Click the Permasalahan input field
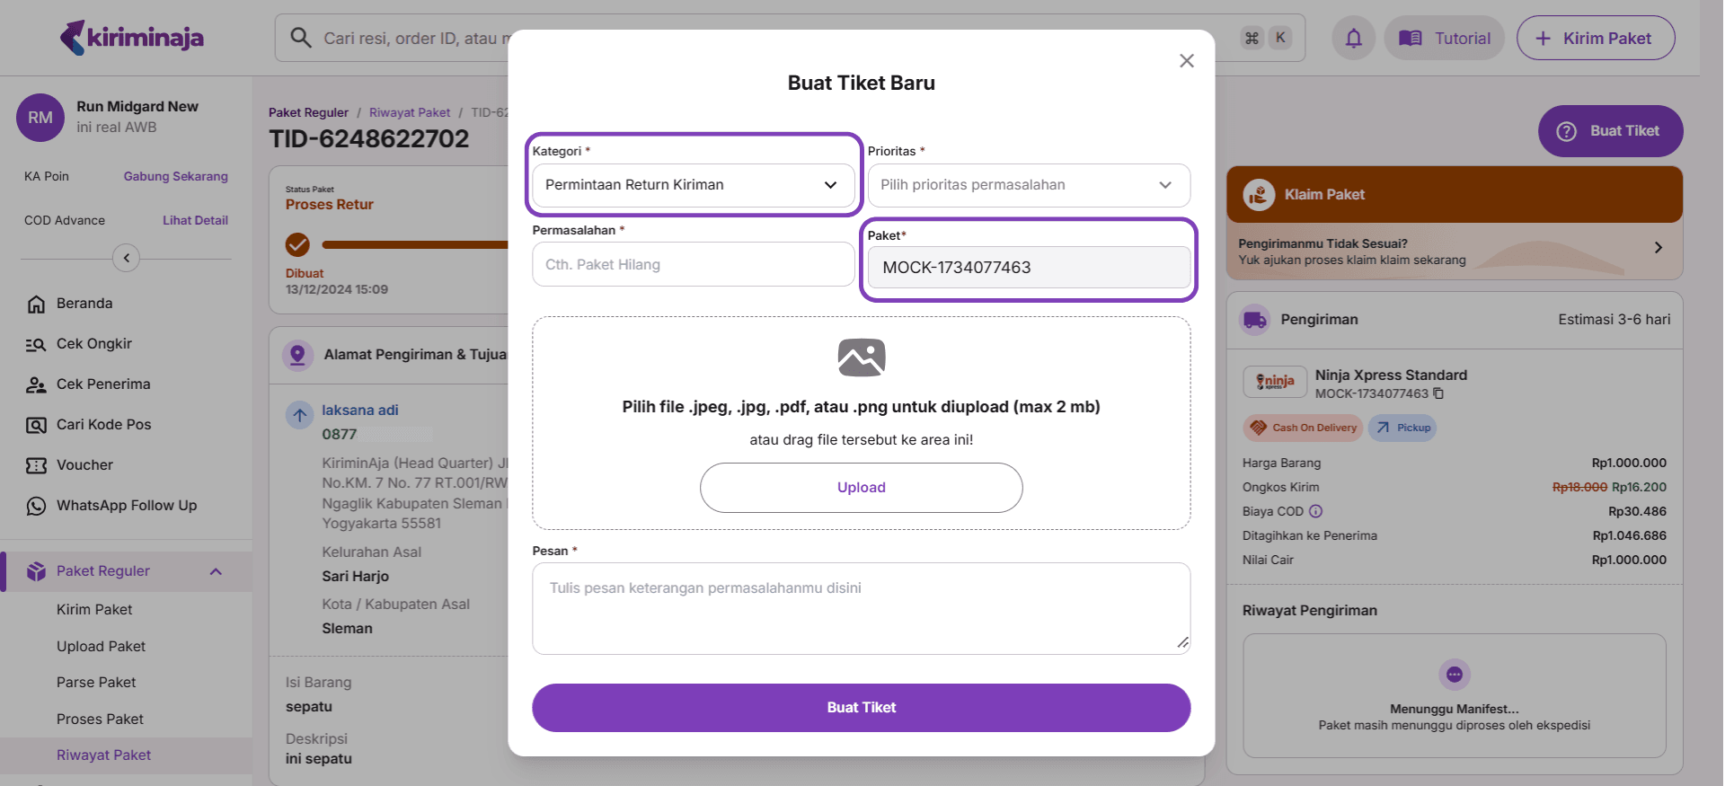 click(x=693, y=265)
